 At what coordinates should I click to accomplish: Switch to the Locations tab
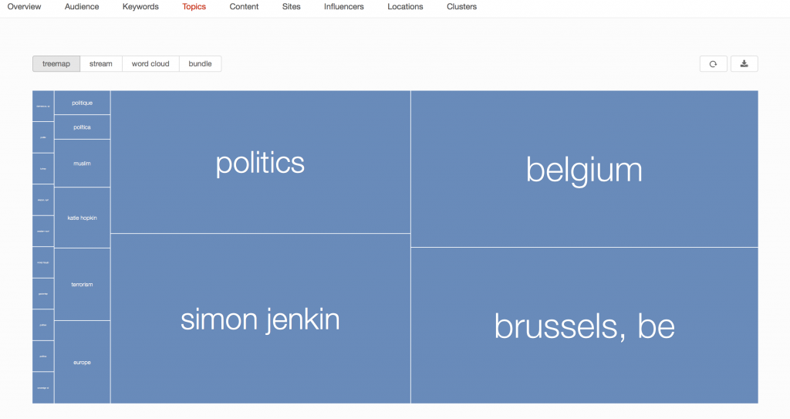pos(405,7)
